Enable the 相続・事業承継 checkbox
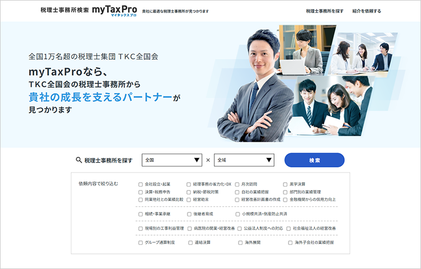 point(140,214)
